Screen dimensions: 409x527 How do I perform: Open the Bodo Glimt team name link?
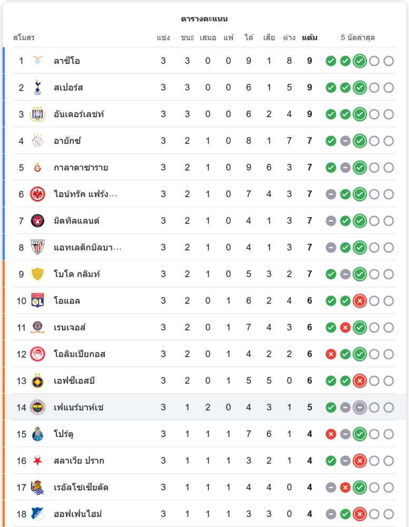[76, 274]
